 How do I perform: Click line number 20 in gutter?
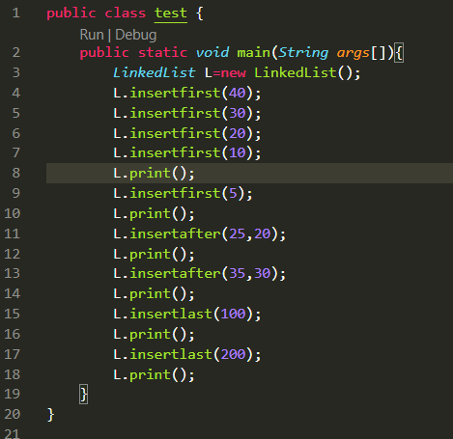[13, 414]
